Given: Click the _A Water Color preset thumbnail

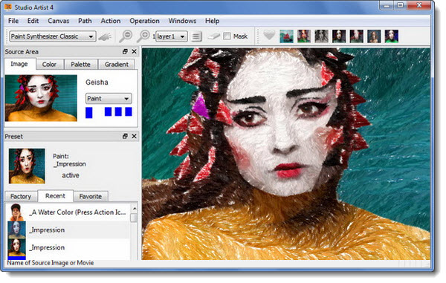Looking at the screenshot, I should click(16, 212).
